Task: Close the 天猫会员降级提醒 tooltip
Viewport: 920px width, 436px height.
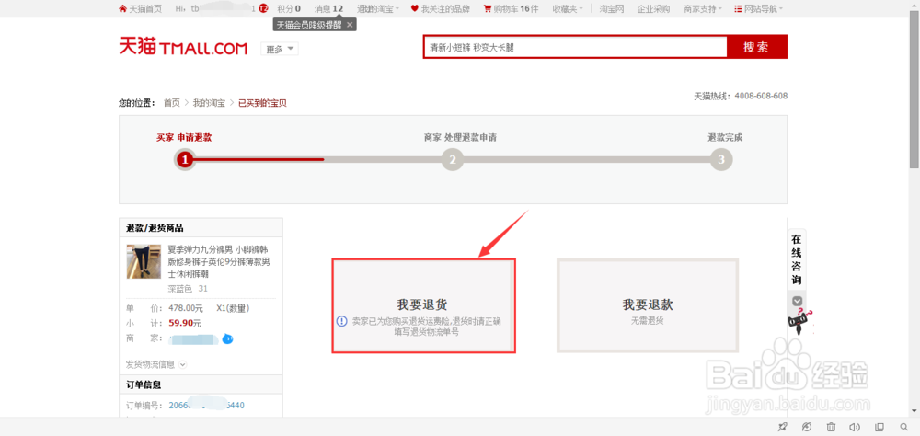Action: [350, 25]
